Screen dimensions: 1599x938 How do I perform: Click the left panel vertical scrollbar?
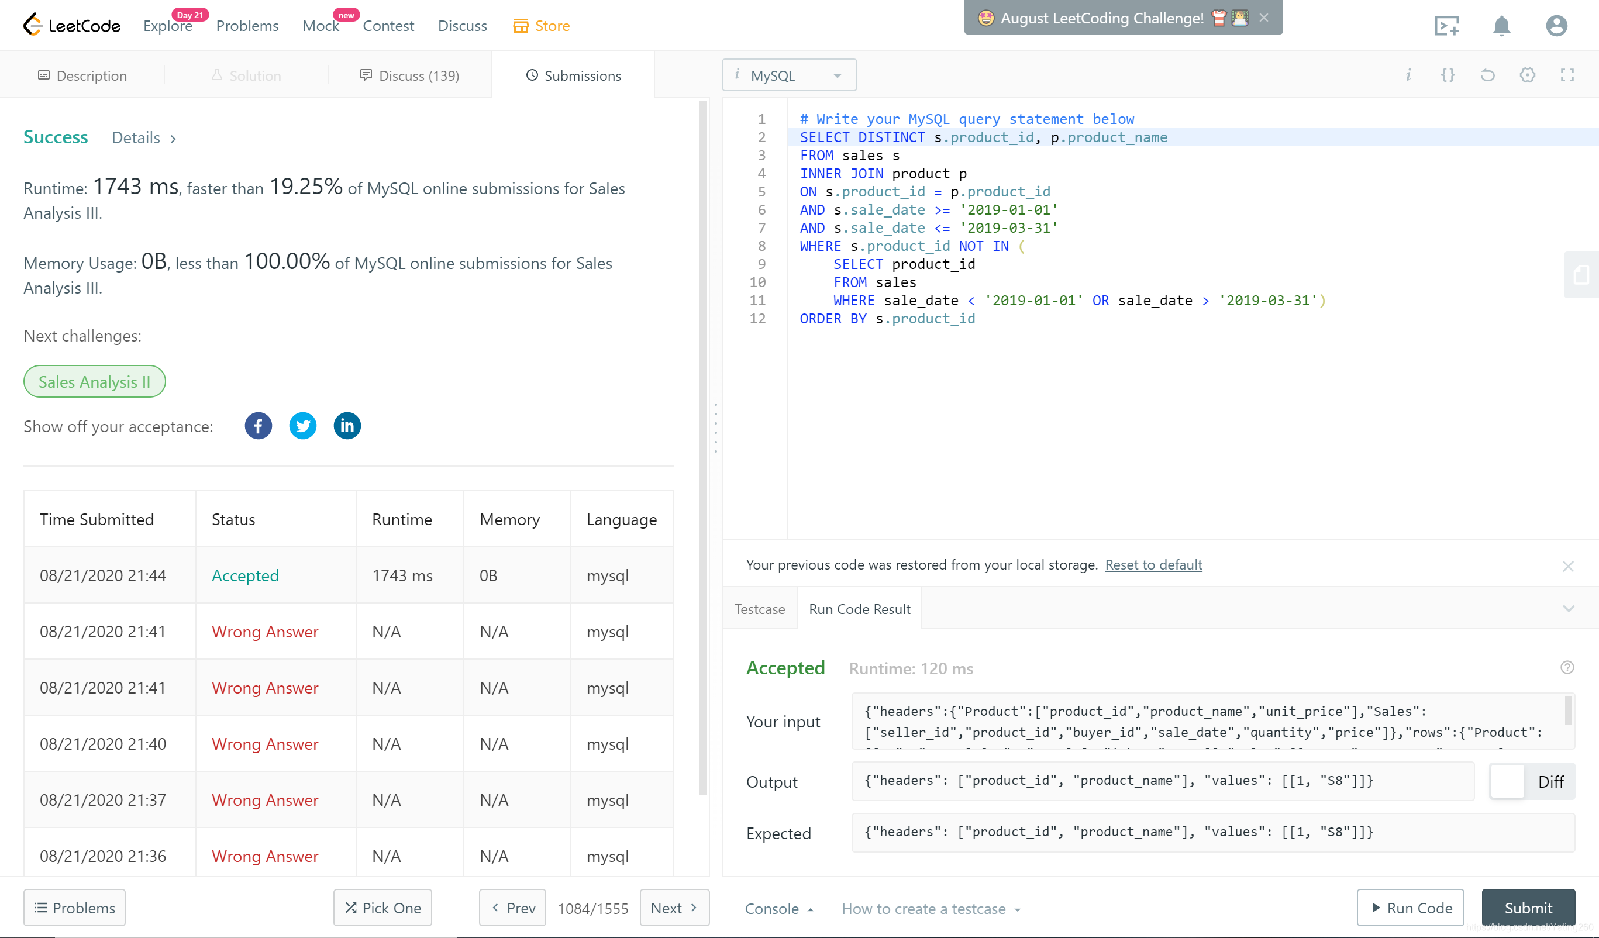(x=702, y=444)
